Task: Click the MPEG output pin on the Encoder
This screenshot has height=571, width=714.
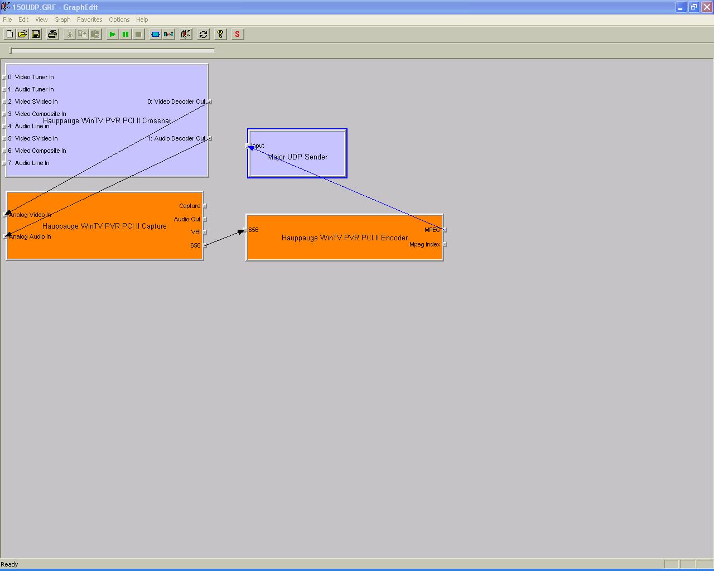Action: (x=444, y=229)
